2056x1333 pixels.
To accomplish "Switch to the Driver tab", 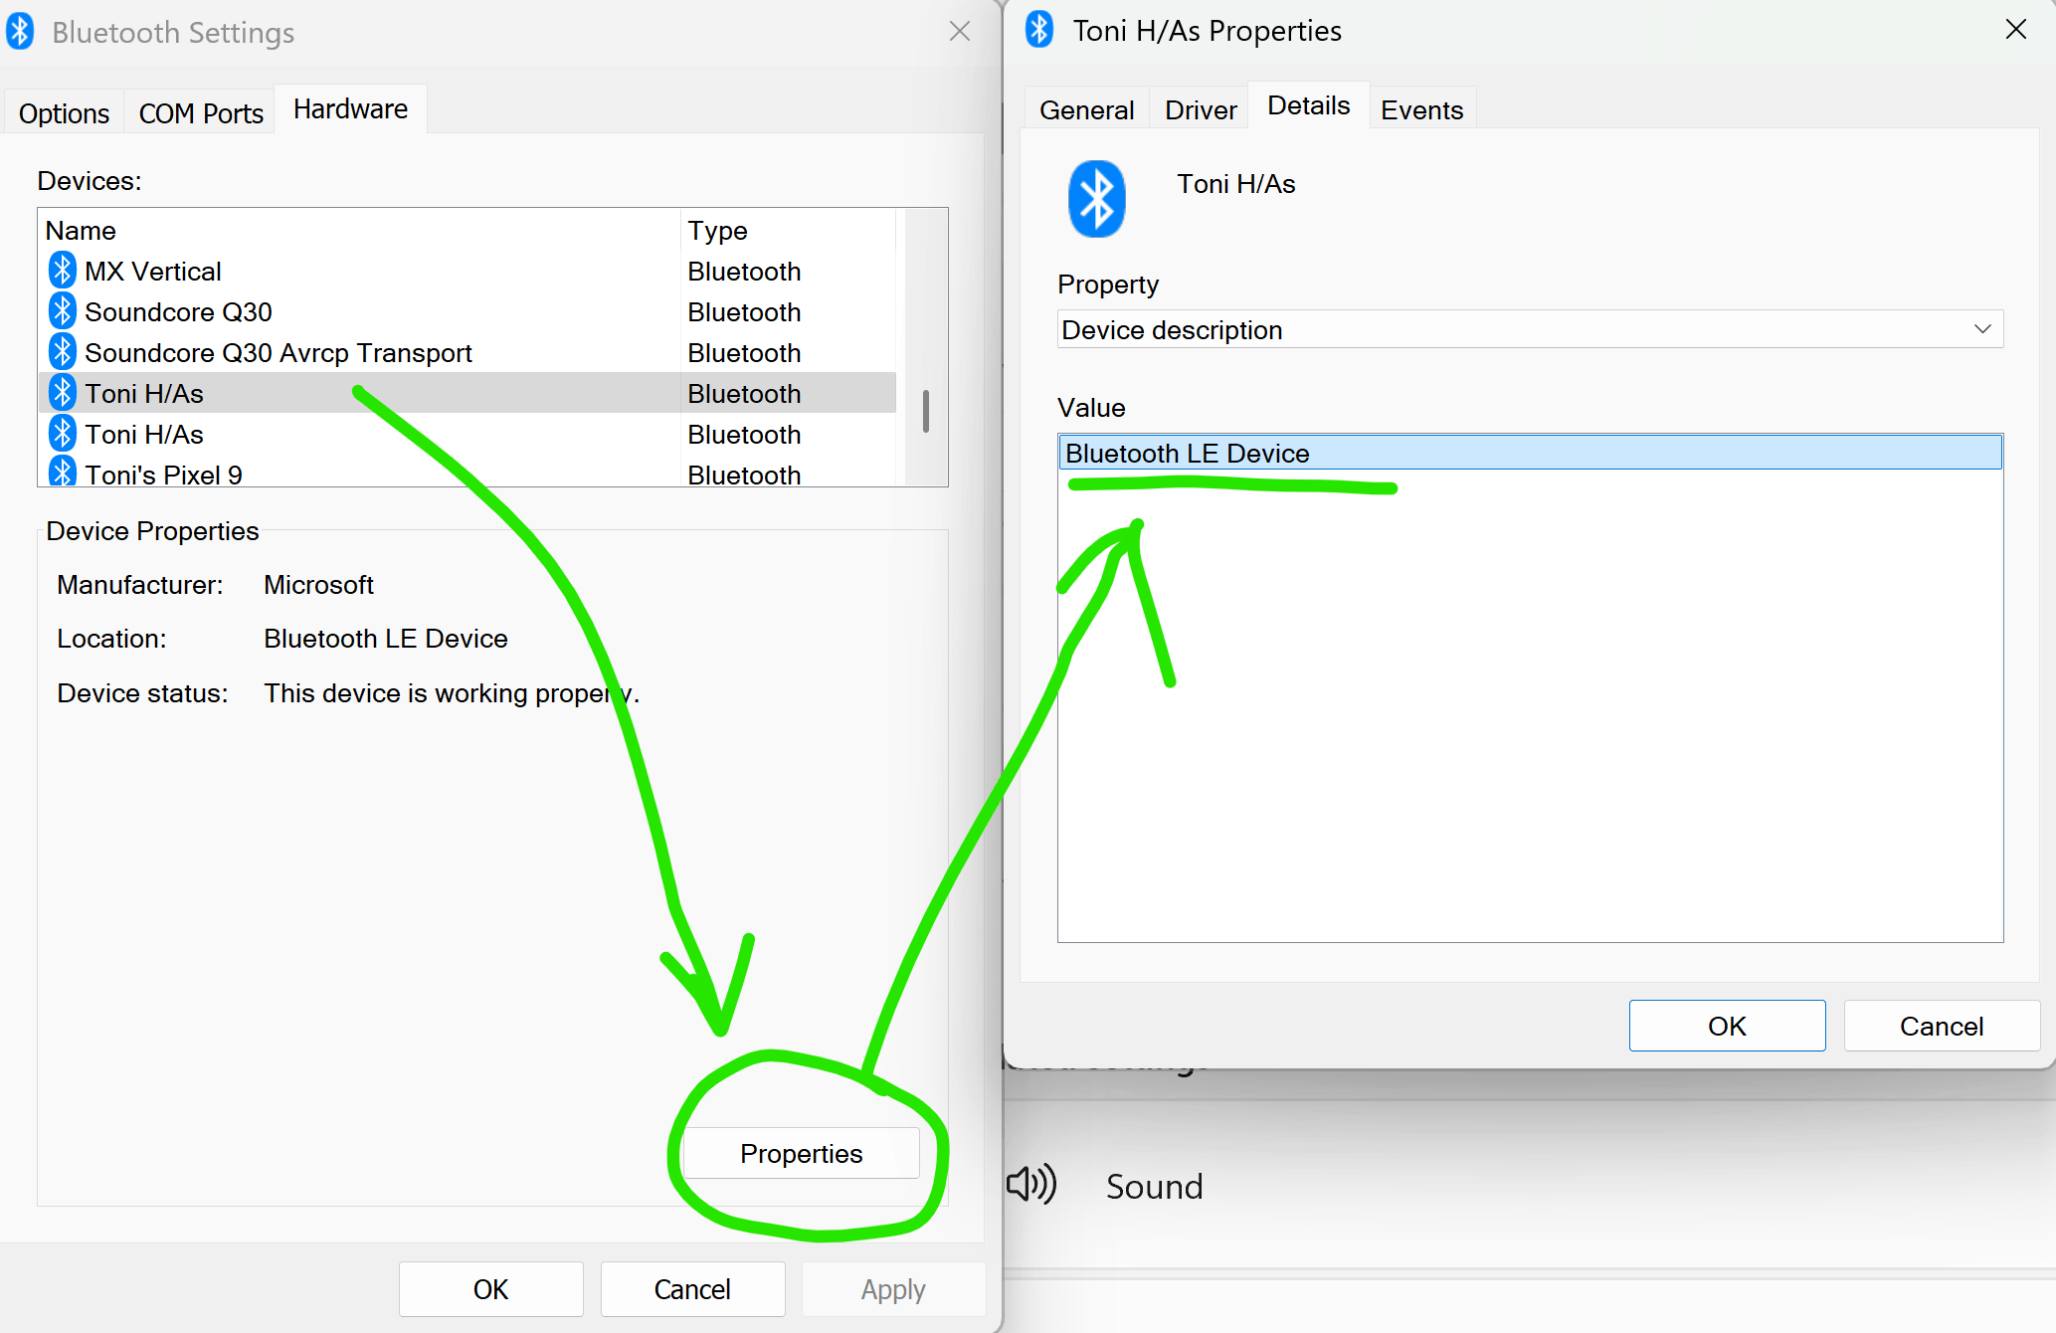I will (1201, 110).
